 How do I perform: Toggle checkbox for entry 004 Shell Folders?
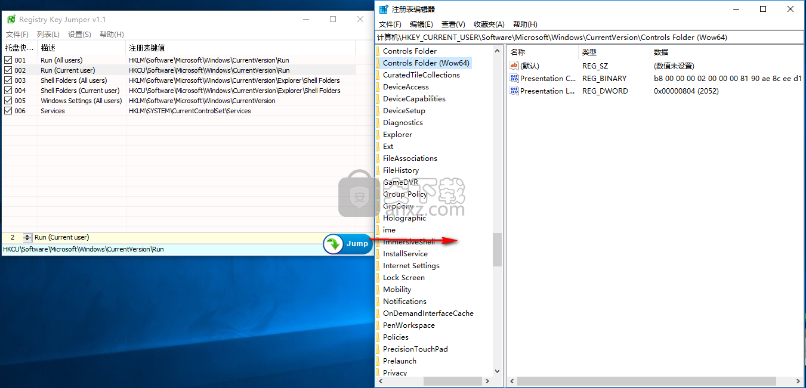coord(8,91)
